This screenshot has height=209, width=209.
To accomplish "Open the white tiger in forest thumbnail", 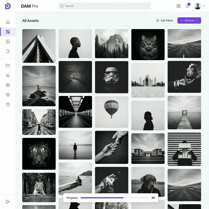I will 39,187.
